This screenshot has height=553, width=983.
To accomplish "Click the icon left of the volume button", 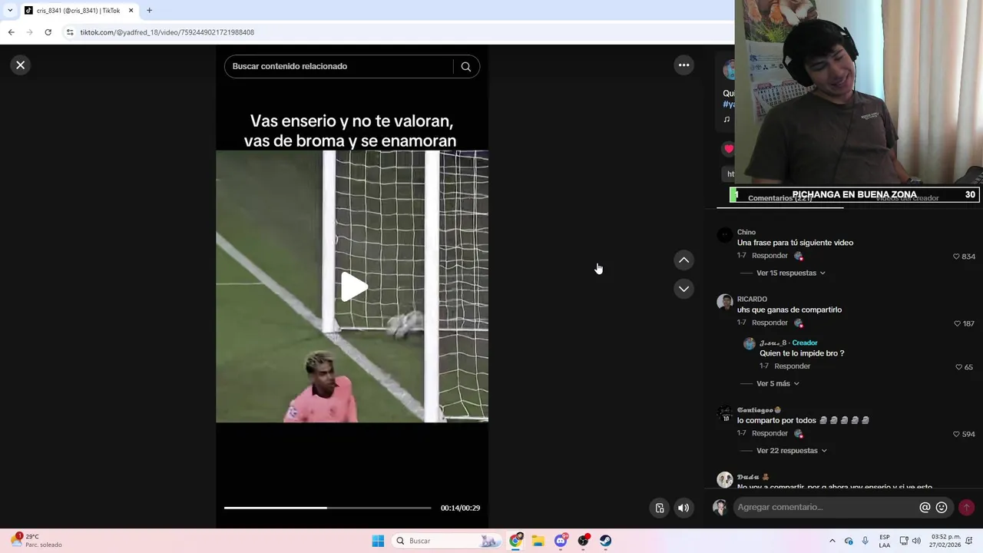I will point(660,508).
